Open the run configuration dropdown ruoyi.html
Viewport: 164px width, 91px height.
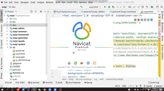[x=93, y=7]
